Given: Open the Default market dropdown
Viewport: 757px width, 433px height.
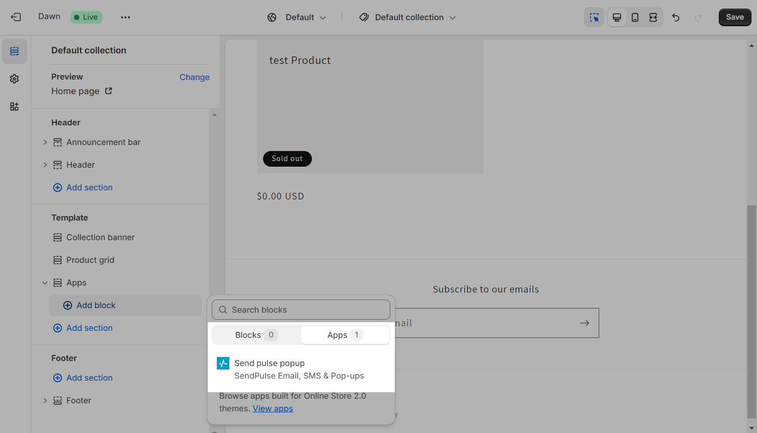Looking at the screenshot, I should click(x=297, y=18).
